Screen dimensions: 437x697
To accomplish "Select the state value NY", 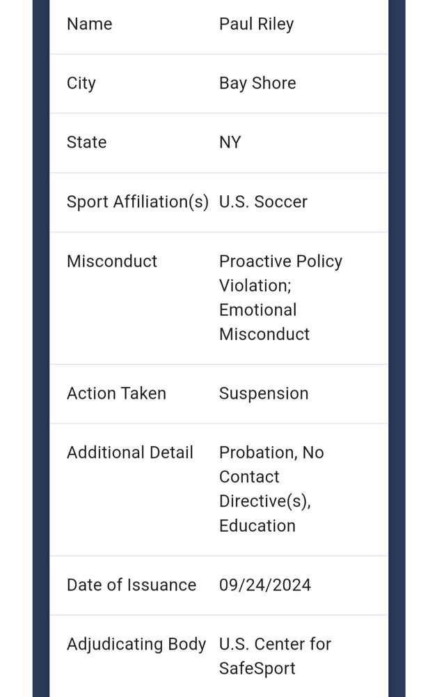I will coord(230,142).
